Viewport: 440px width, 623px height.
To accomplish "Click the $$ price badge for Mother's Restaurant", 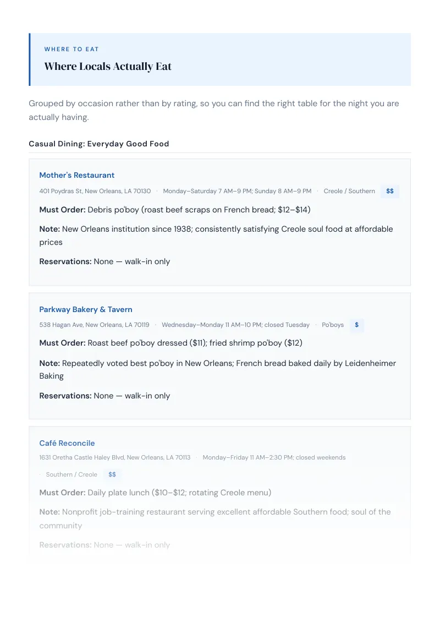I will pos(390,191).
